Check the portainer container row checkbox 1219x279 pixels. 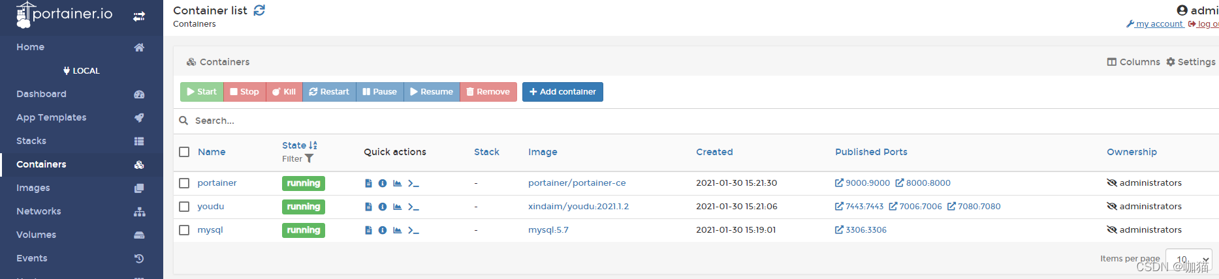(184, 183)
